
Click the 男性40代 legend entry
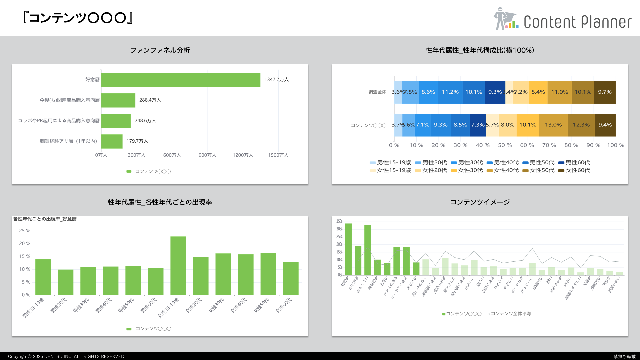click(503, 163)
